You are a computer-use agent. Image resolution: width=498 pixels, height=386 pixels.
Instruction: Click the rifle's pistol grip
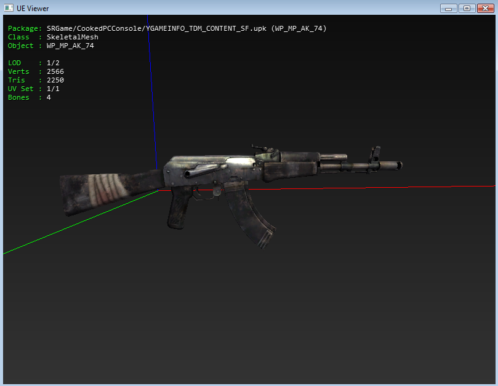pyautogui.click(x=179, y=207)
